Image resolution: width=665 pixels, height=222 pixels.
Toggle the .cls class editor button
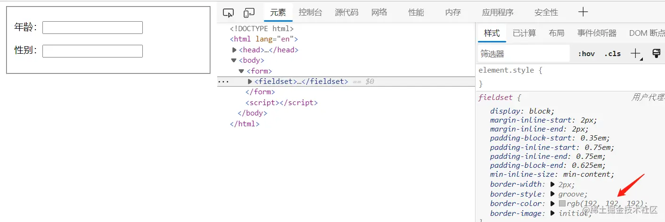[x=613, y=54]
